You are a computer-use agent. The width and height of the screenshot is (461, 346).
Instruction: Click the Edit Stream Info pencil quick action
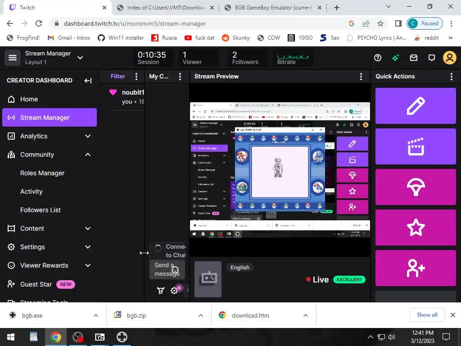coord(416,105)
